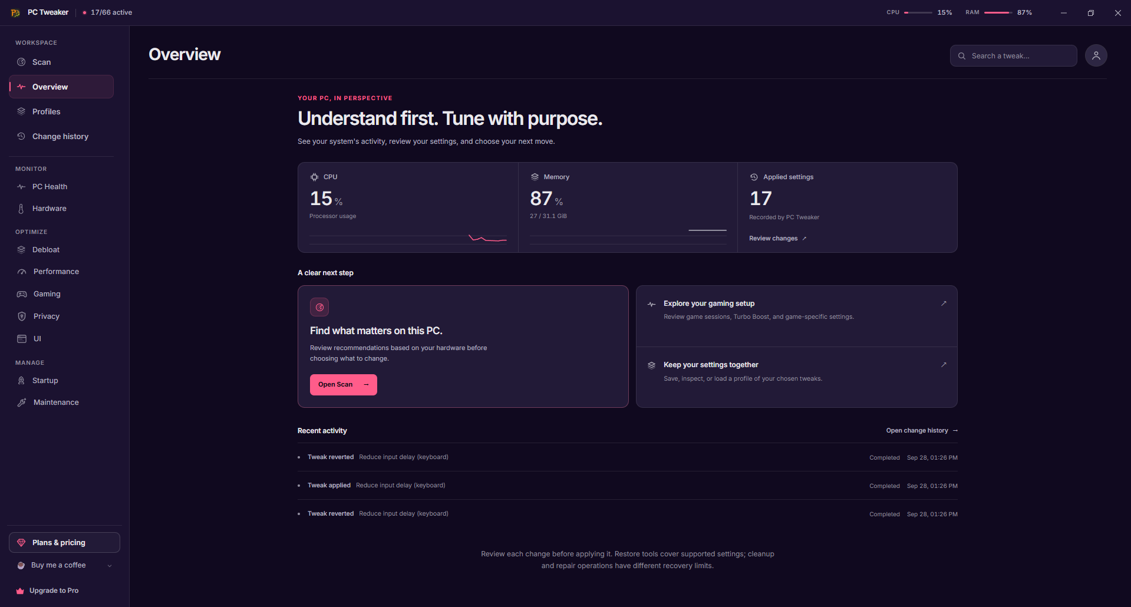1131x607 pixels.
Task: Click the 17/66 active status text
Action: [x=111, y=12]
